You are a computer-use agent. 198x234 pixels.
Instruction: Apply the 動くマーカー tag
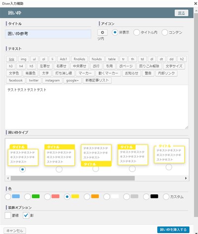point(108,73)
